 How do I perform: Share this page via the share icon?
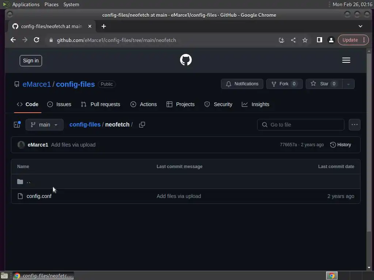tap(293, 40)
